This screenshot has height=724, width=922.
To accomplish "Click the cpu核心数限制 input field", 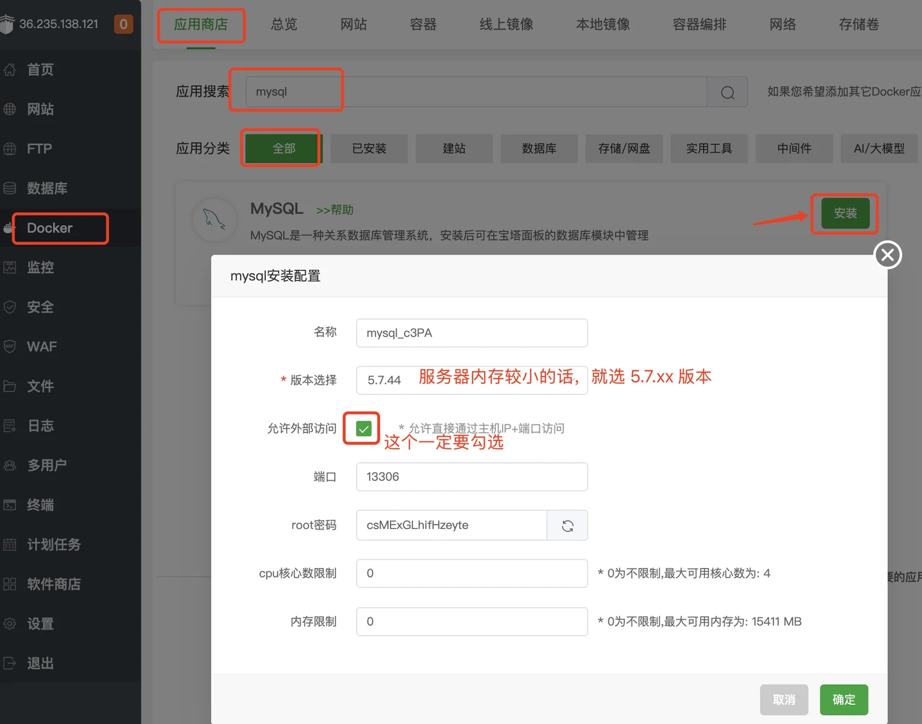I will [x=472, y=574].
